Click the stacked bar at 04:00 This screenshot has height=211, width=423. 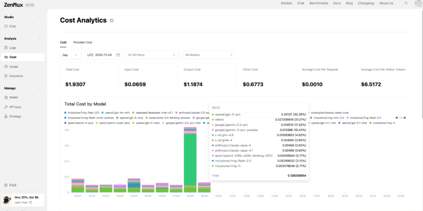(134, 186)
